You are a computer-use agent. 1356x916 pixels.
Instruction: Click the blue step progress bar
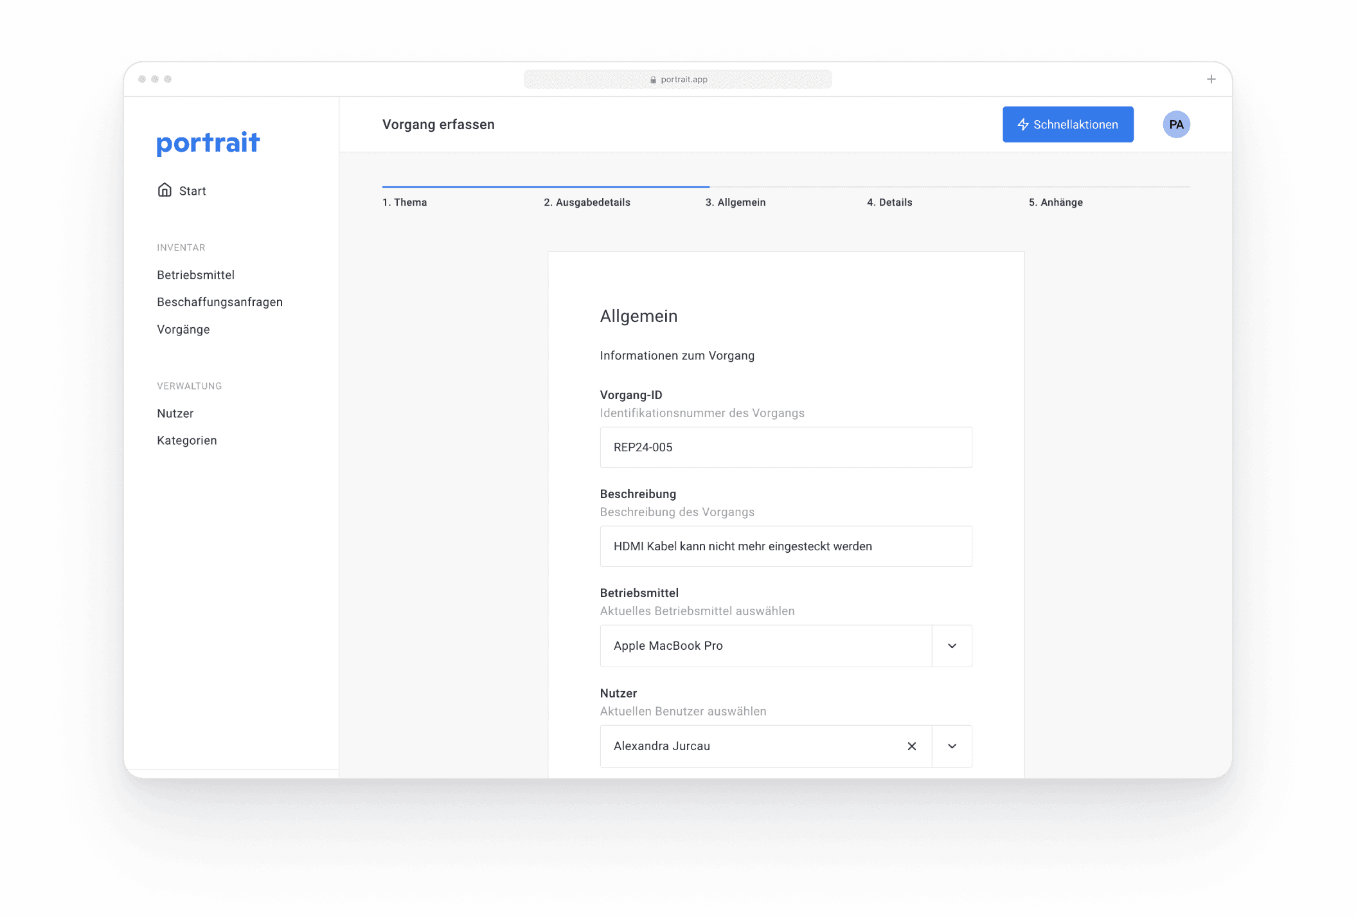[545, 186]
